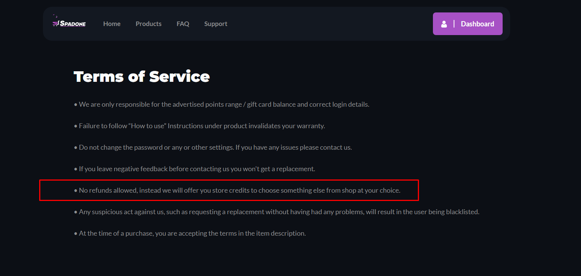581x276 pixels.
Task: Go to the Products page
Action: point(148,24)
